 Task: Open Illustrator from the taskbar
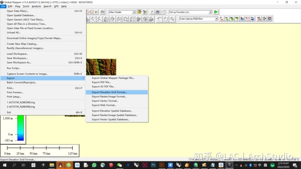pos(162,165)
